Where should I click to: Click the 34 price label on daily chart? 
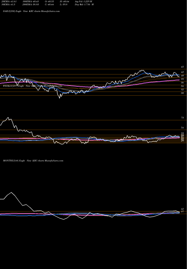[x=183, y=86]
